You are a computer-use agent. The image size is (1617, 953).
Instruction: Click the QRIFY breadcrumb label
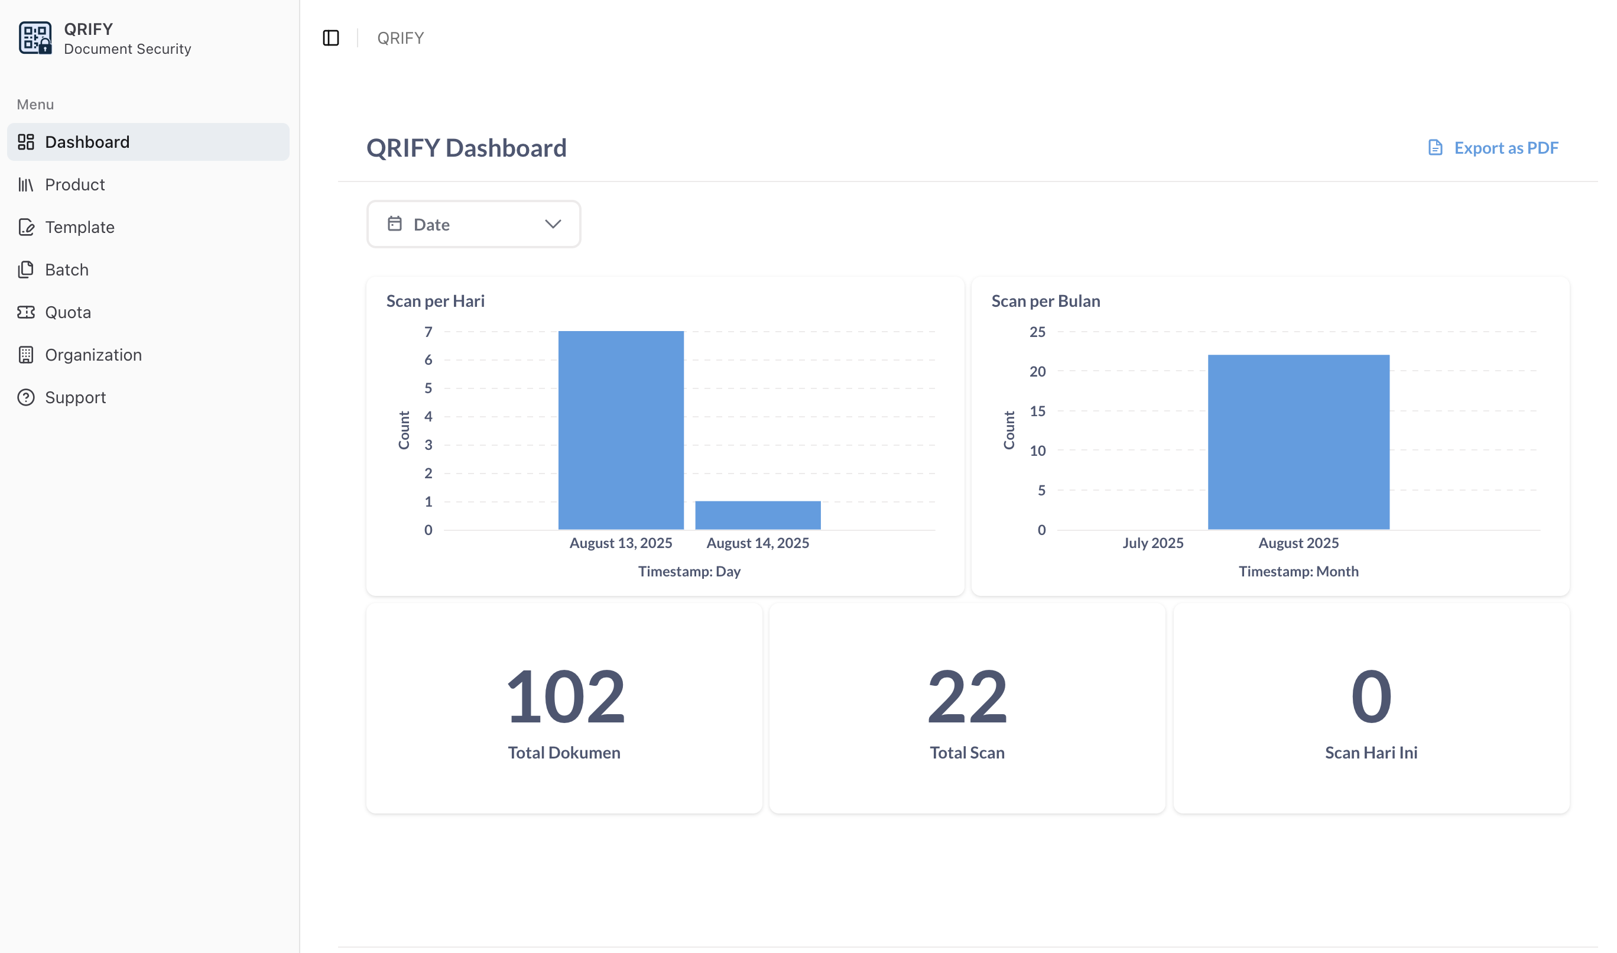pos(400,37)
